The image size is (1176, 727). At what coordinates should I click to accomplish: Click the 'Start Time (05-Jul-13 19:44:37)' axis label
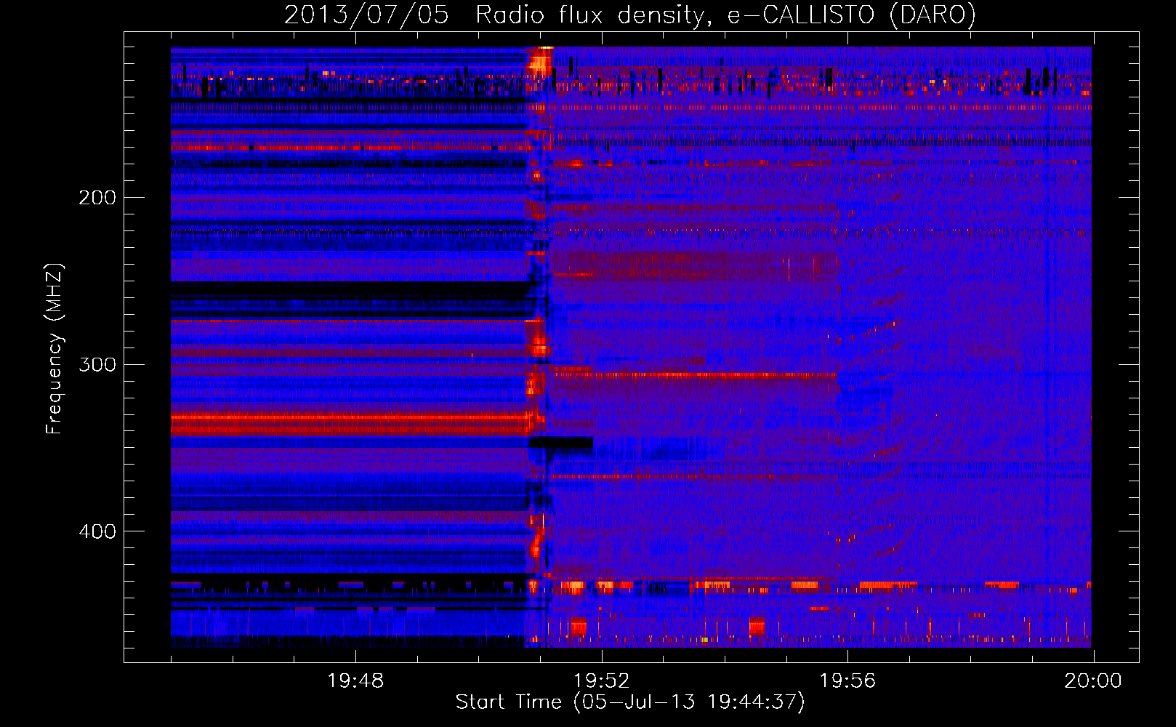point(630,702)
